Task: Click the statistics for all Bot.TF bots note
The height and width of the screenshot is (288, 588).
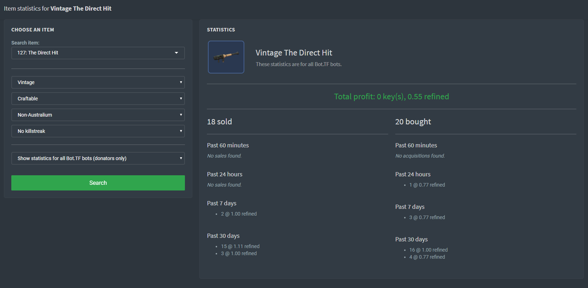Action: 299,64
